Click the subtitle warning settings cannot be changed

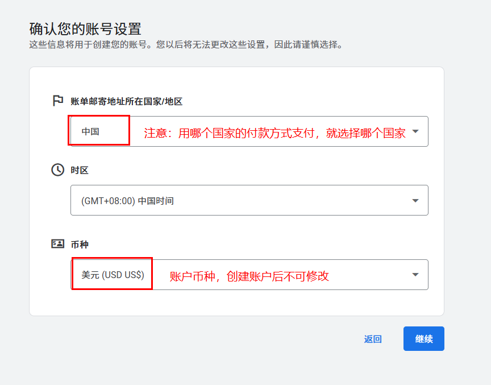(x=186, y=44)
